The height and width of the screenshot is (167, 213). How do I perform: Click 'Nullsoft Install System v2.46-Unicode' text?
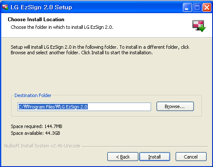(x=42, y=146)
